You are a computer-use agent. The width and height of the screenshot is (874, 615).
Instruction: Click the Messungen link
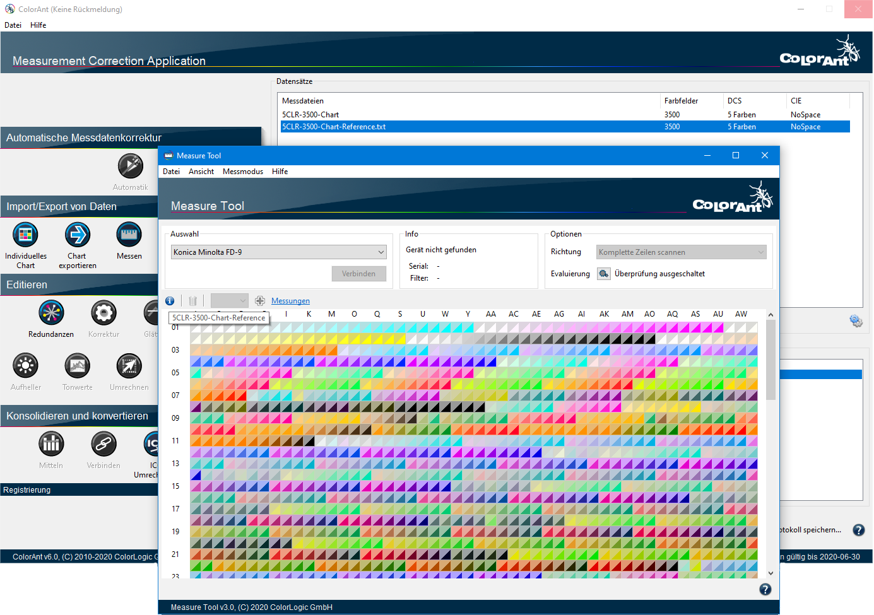pos(290,301)
